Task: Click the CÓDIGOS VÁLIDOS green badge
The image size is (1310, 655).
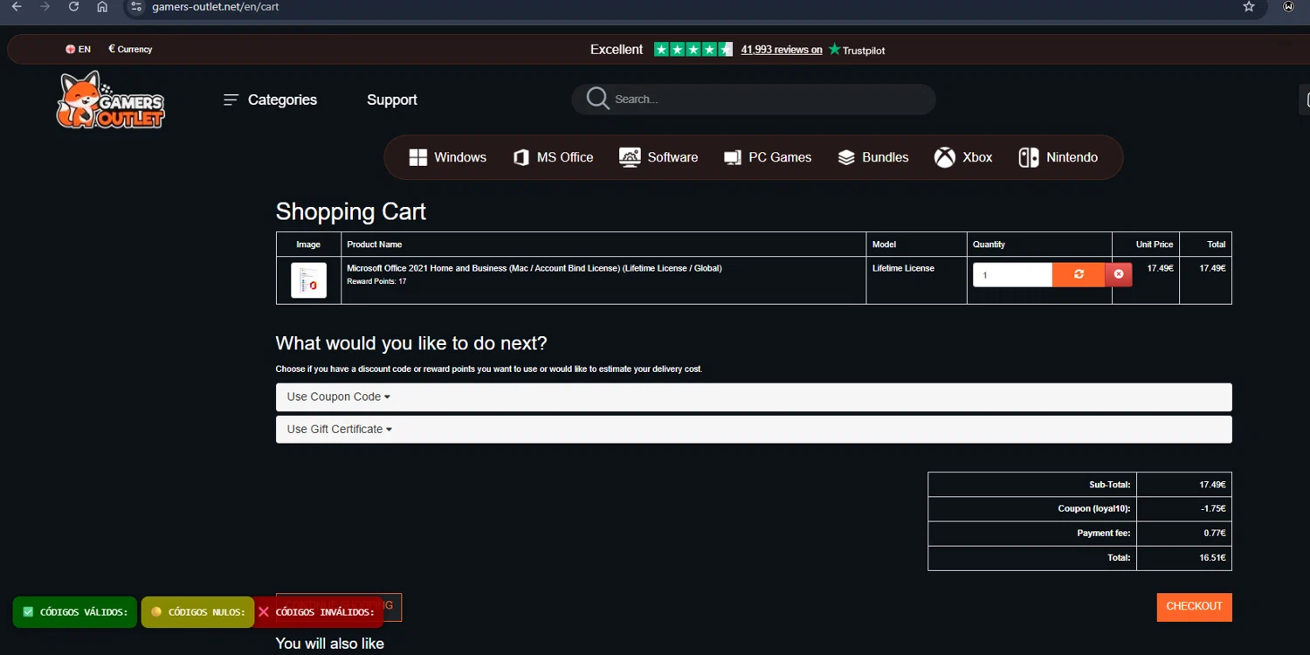Action: [75, 612]
